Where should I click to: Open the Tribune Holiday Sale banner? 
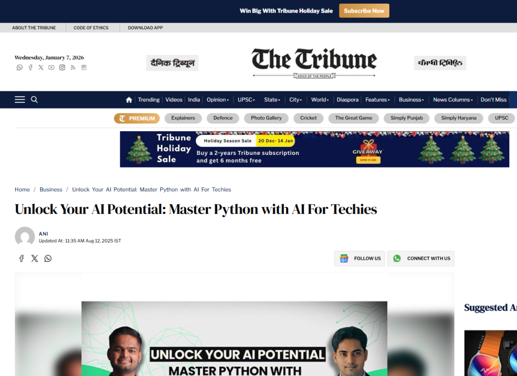pos(315,149)
